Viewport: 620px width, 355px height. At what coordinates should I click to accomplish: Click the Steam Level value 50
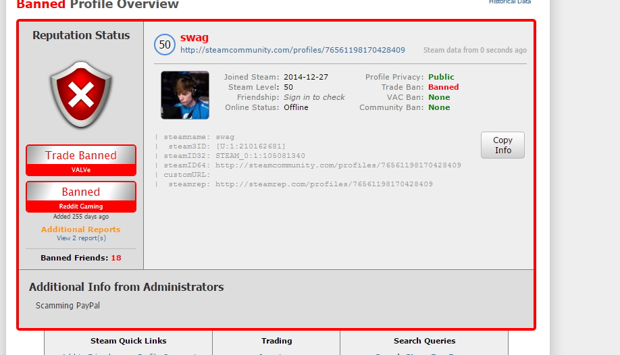(288, 87)
